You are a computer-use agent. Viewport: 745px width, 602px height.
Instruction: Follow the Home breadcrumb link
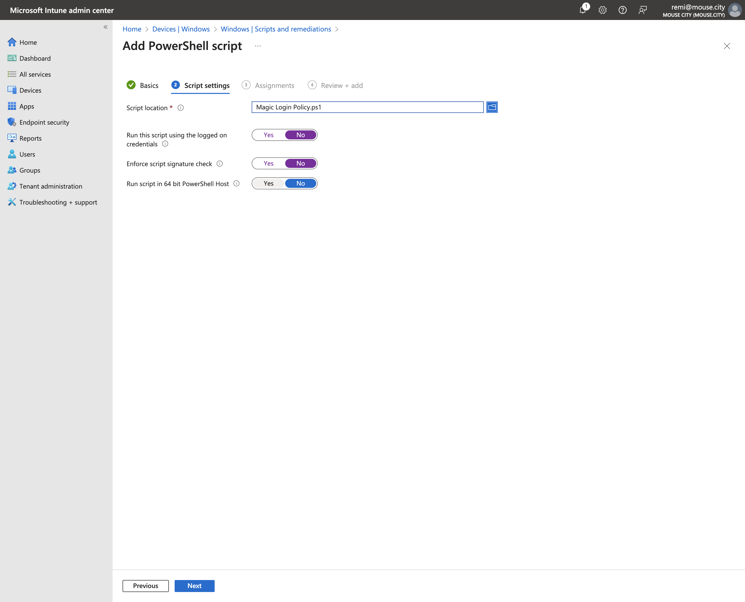(x=132, y=29)
